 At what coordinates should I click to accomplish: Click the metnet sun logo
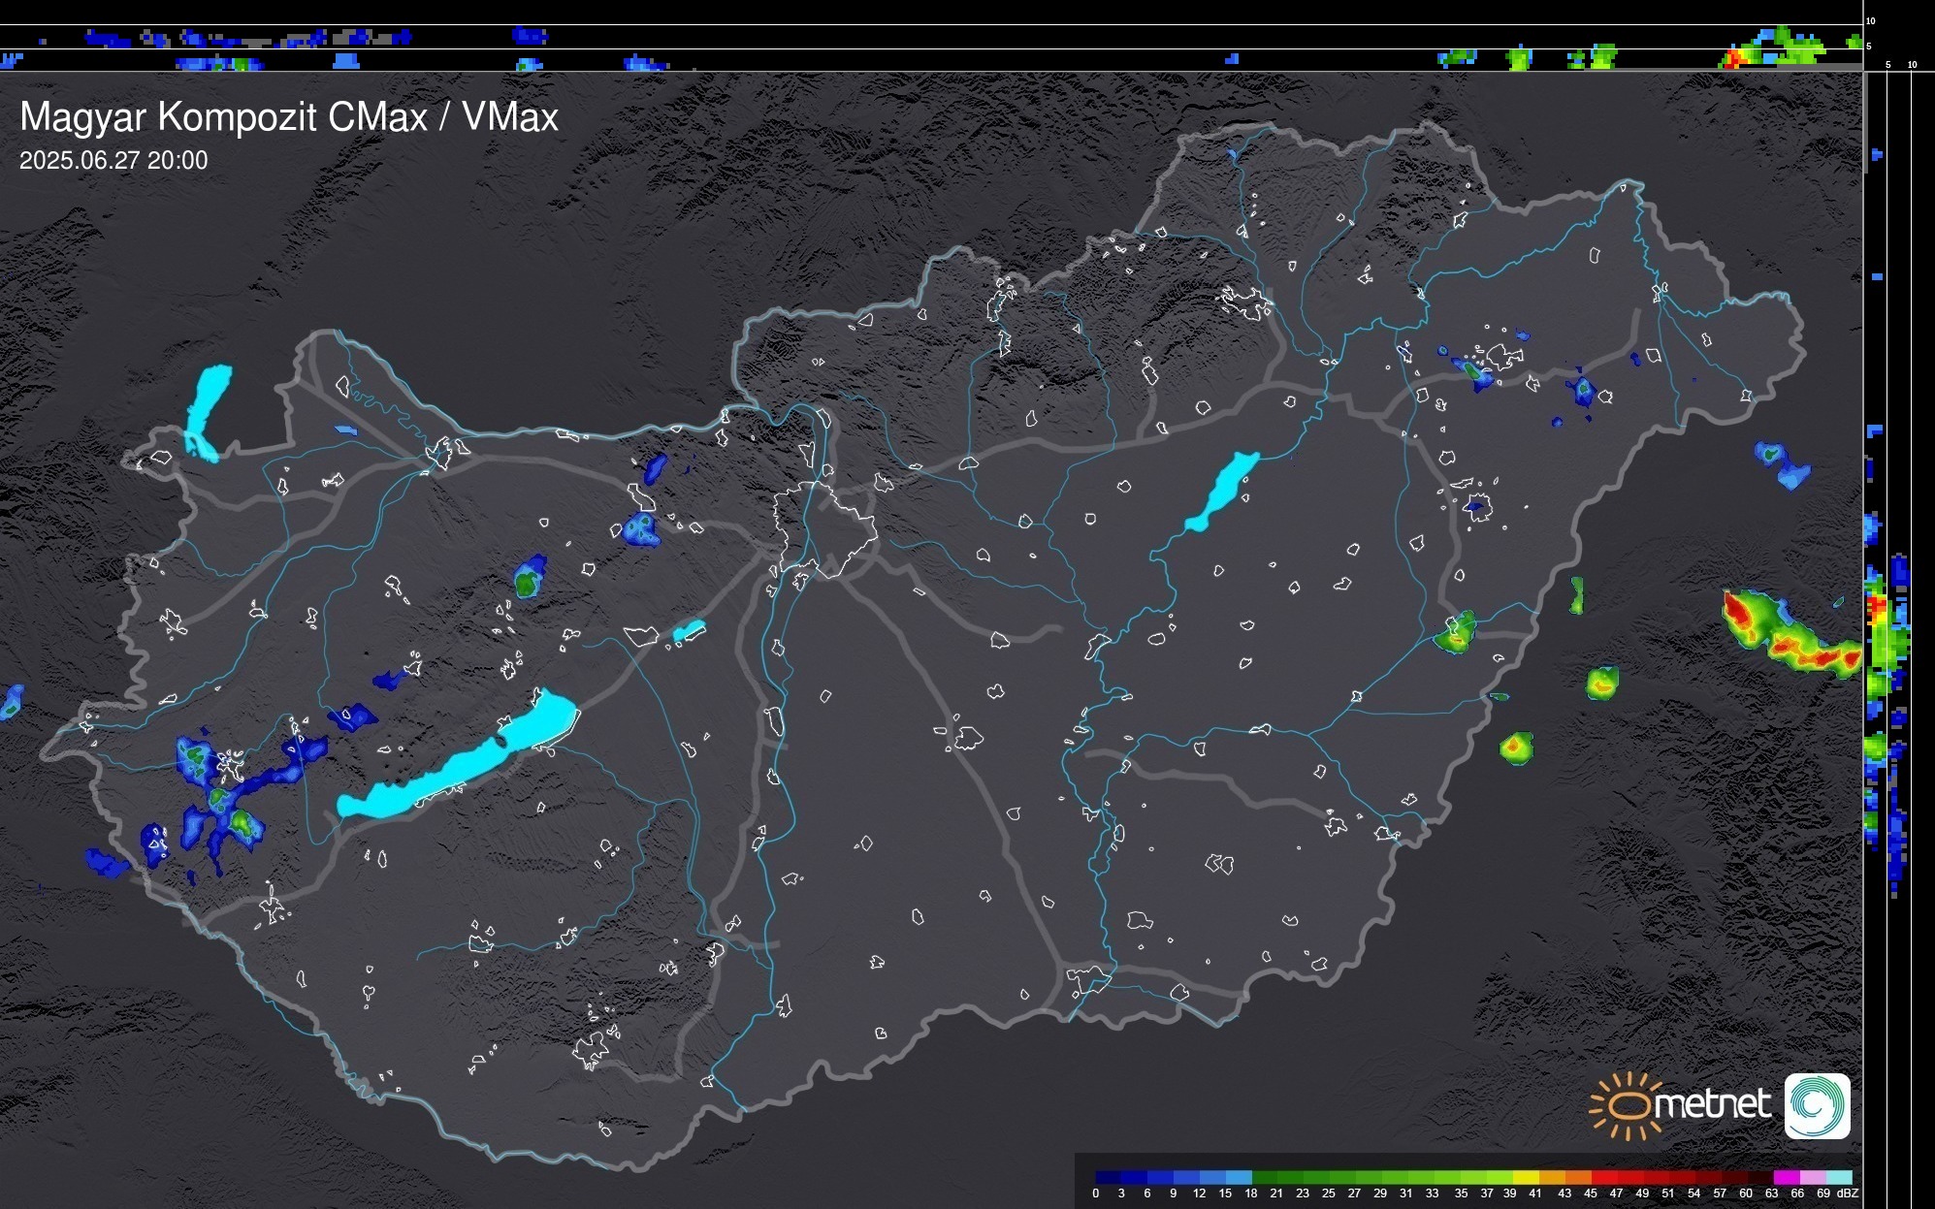coord(1625,1106)
